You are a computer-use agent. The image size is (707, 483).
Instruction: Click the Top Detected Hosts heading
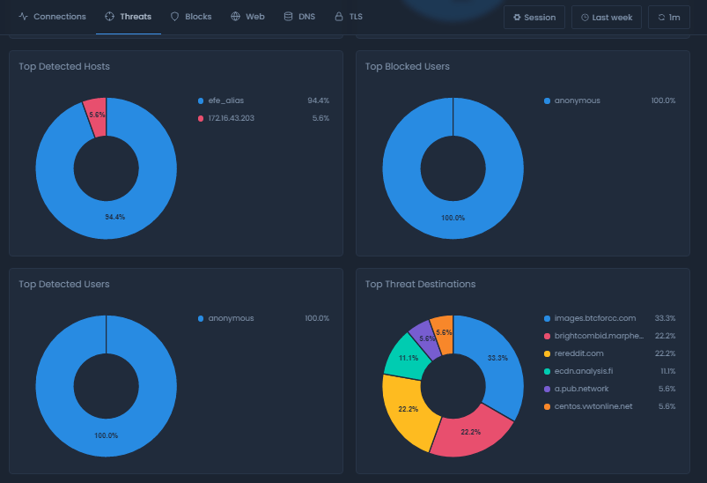click(64, 66)
